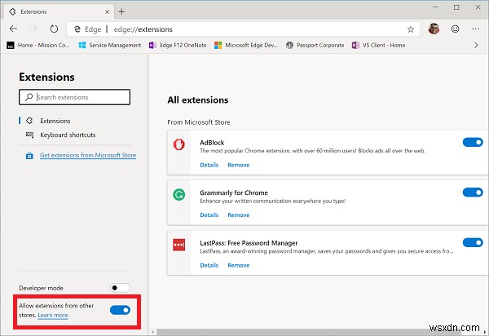489x336 pixels.
Task: Select Extensions in the sidebar menu
Action: [55, 121]
